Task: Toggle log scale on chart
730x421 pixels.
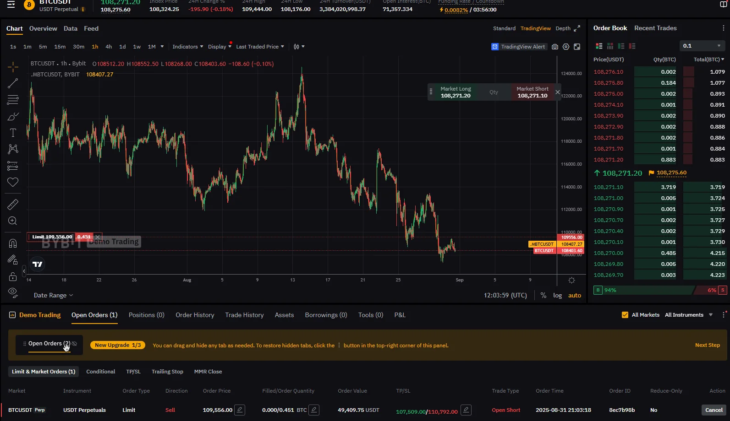Action: pos(557,296)
